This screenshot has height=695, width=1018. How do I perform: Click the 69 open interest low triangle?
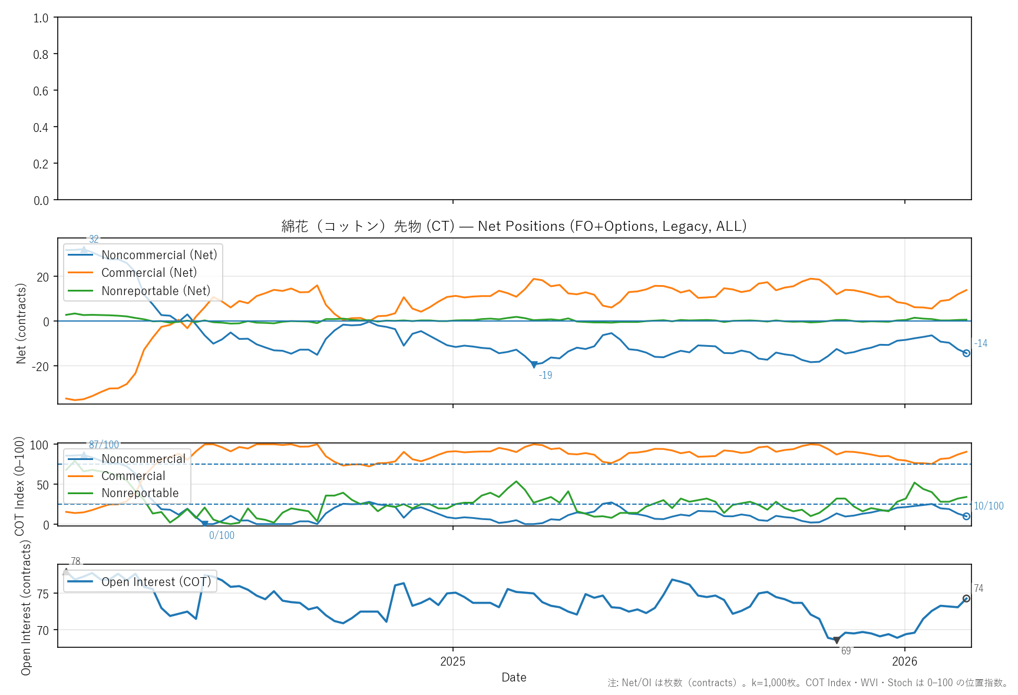click(x=837, y=640)
